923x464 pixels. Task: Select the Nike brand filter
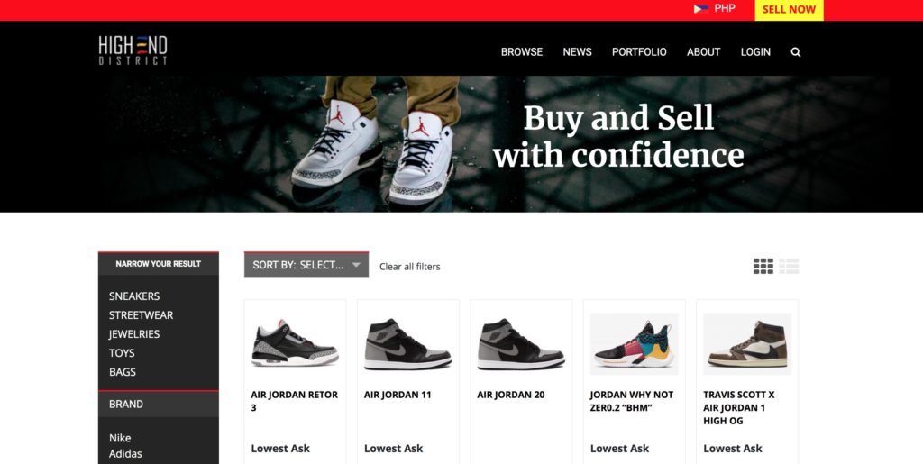pos(120,438)
